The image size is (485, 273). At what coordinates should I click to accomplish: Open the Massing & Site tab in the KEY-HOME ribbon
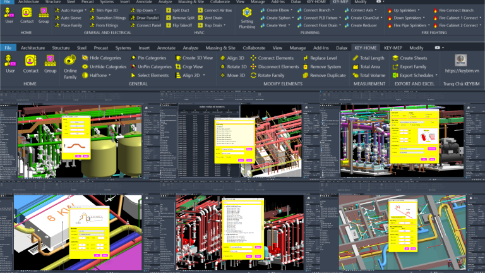coord(220,48)
